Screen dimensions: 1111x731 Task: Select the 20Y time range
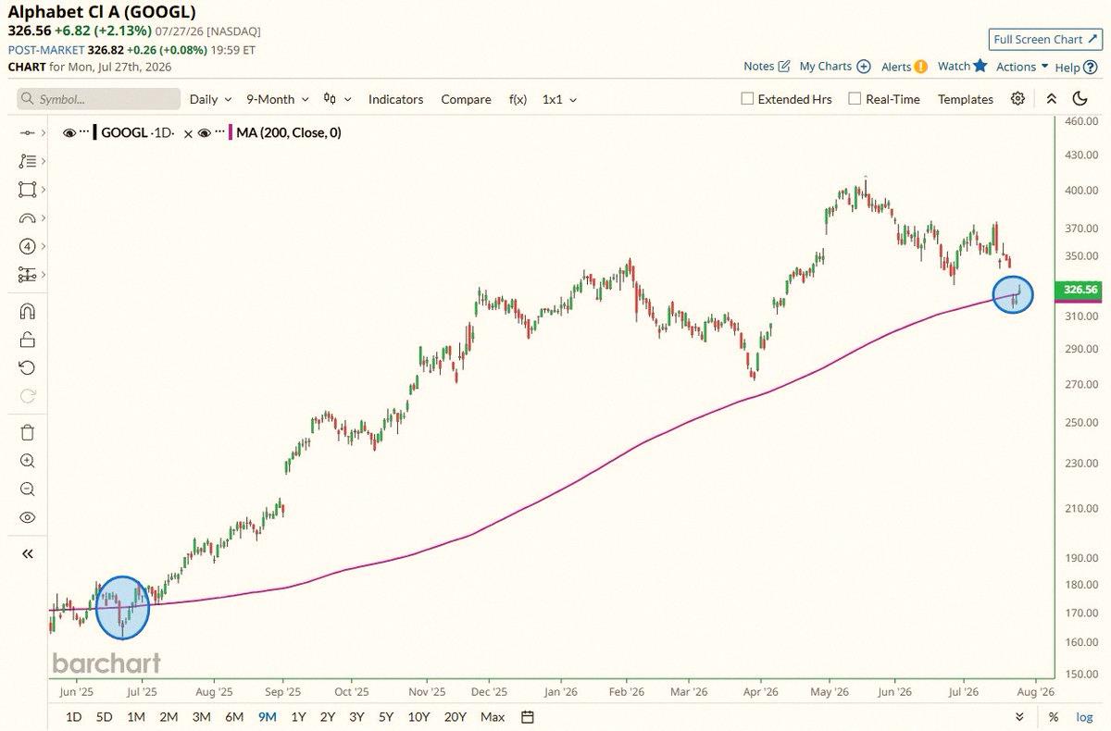(456, 717)
